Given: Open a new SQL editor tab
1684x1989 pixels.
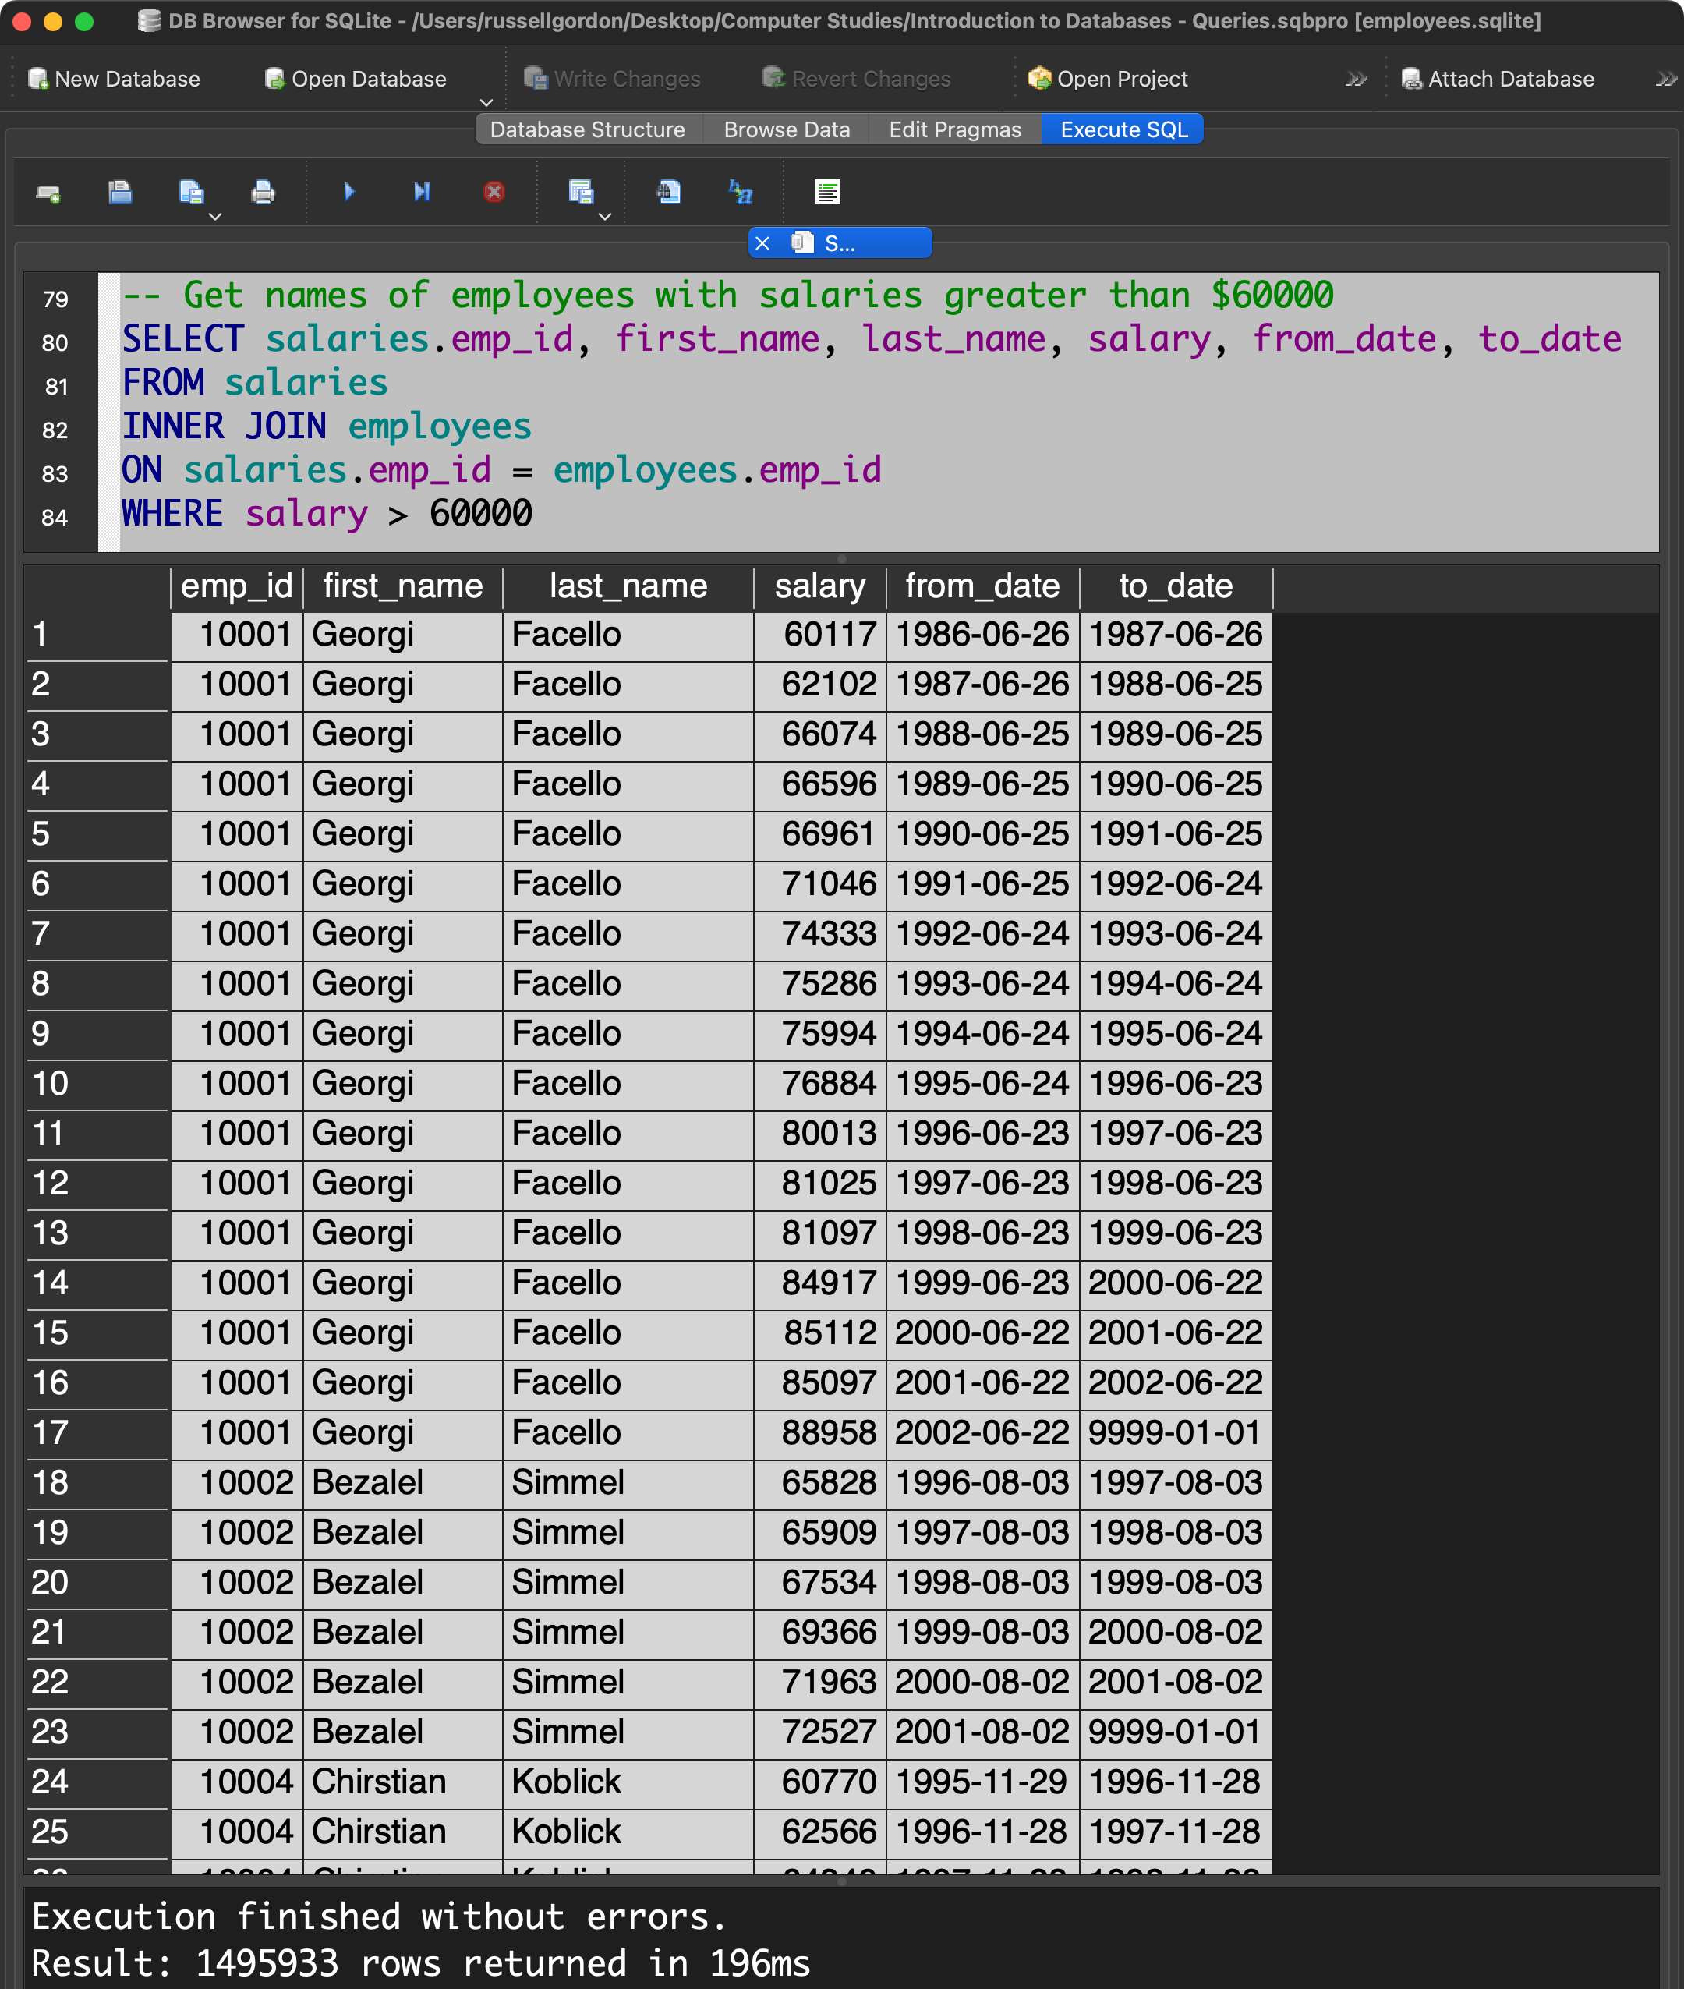Looking at the screenshot, I should [48, 193].
